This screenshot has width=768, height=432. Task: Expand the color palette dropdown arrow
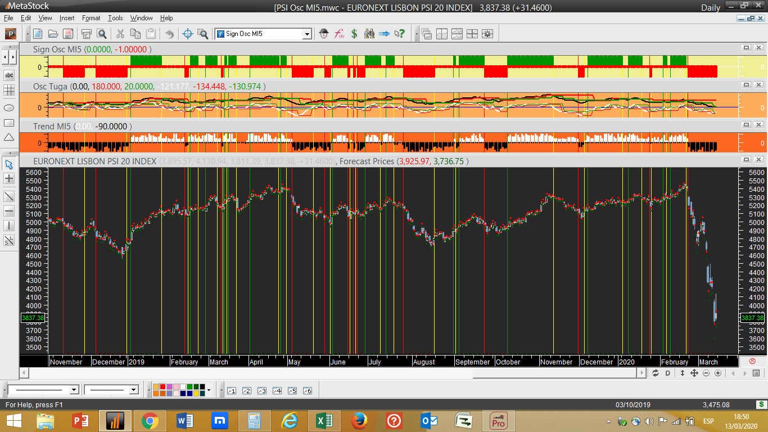click(209, 390)
